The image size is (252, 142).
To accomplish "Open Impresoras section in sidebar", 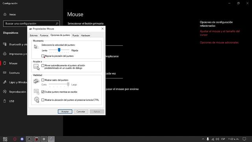I will point(15,54).
